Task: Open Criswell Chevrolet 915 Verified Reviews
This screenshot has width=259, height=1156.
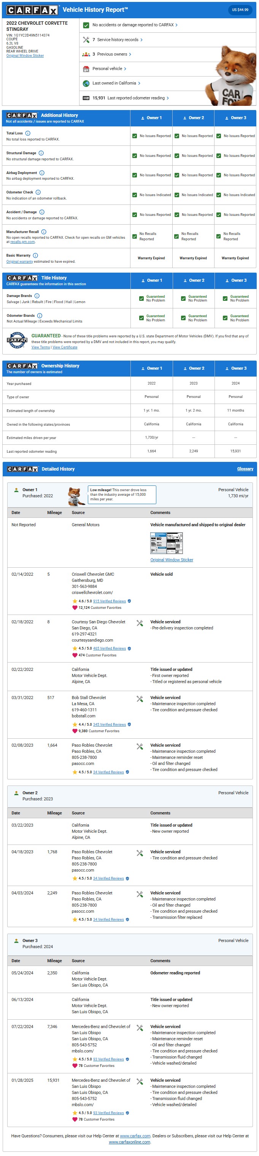Action: click(109, 601)
